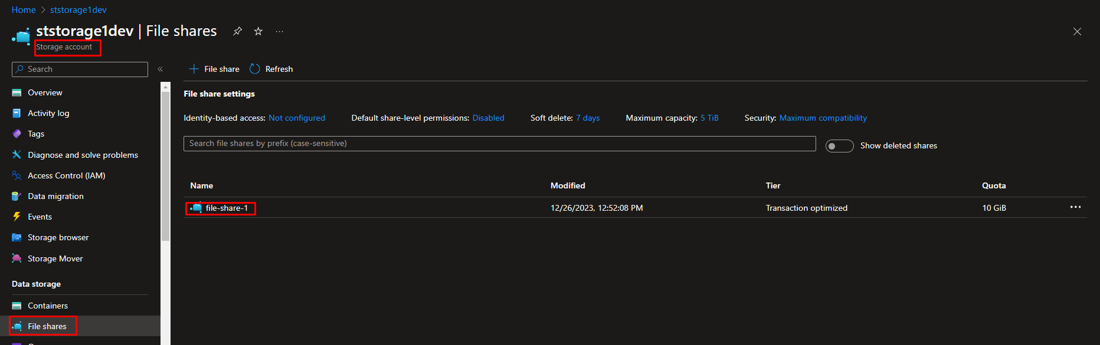
Task: Sort by Tier column header
Action: coord(773,185)
